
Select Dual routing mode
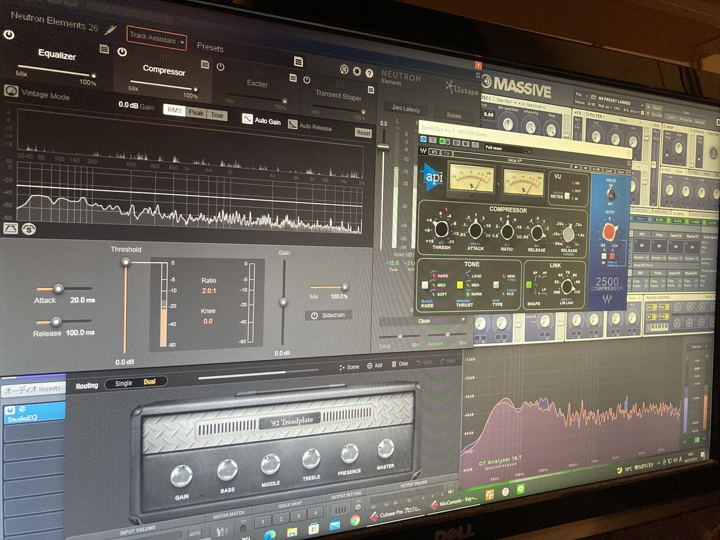[150, 382]
